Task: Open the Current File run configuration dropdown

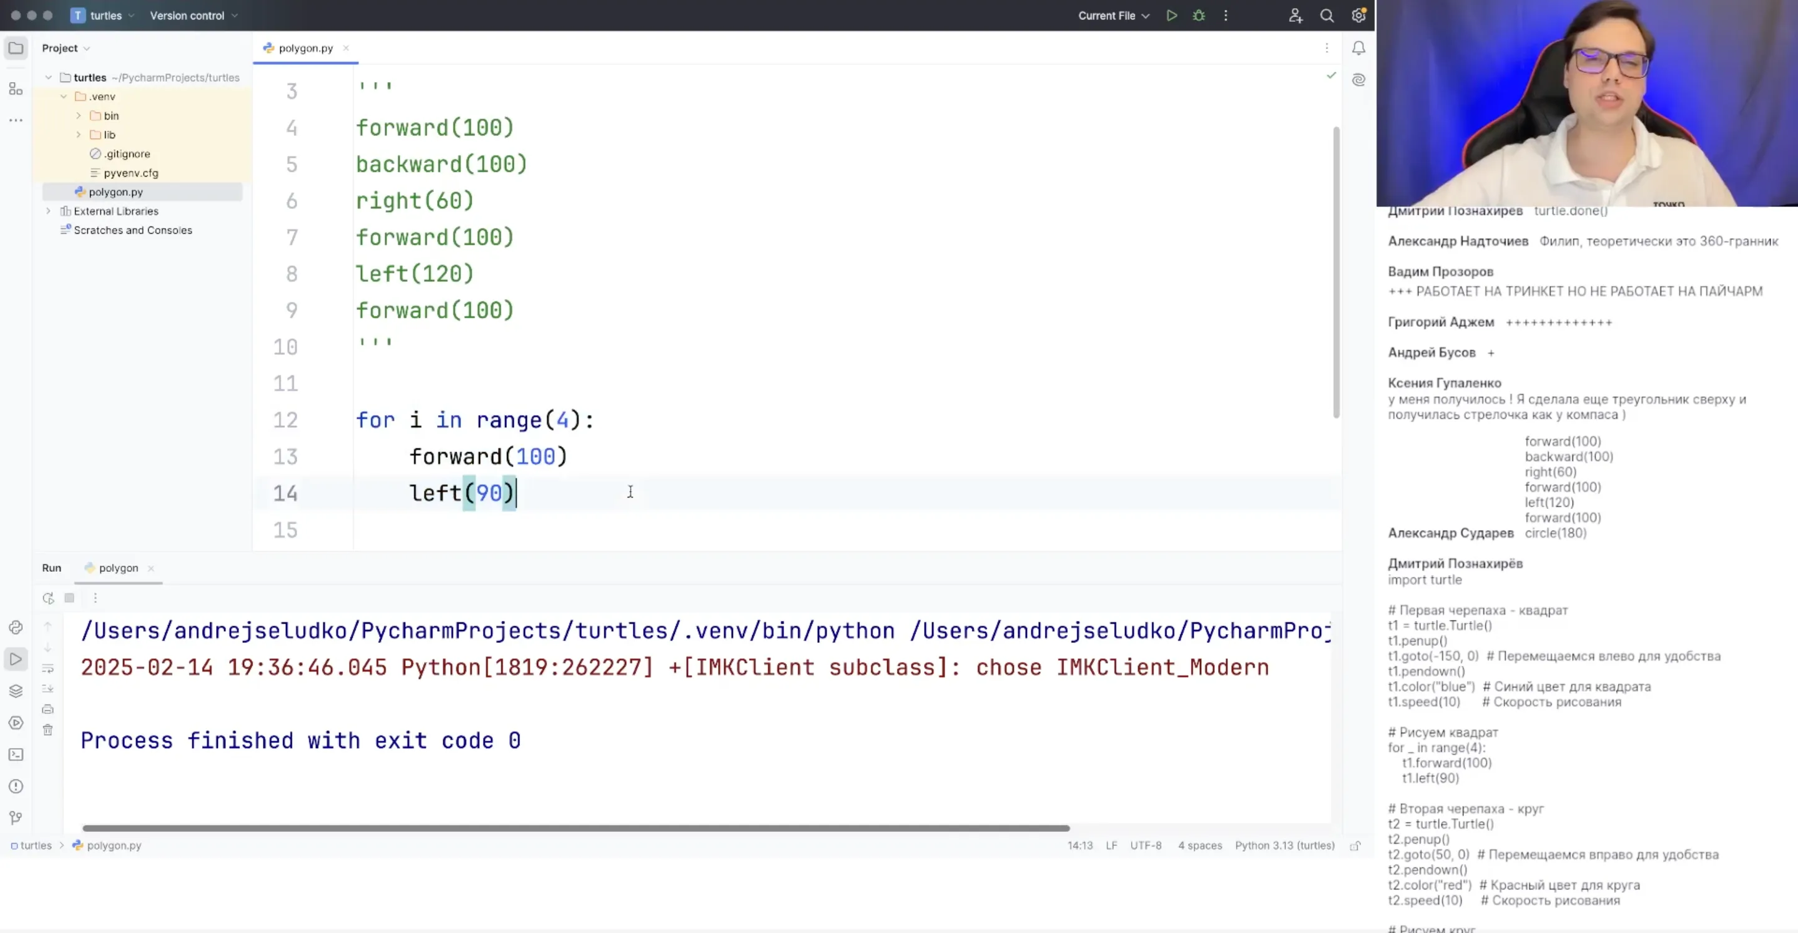Action: [1113, 16]
